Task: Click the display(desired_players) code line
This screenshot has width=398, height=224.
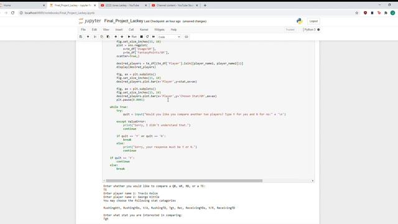Action: coord(136,67)
